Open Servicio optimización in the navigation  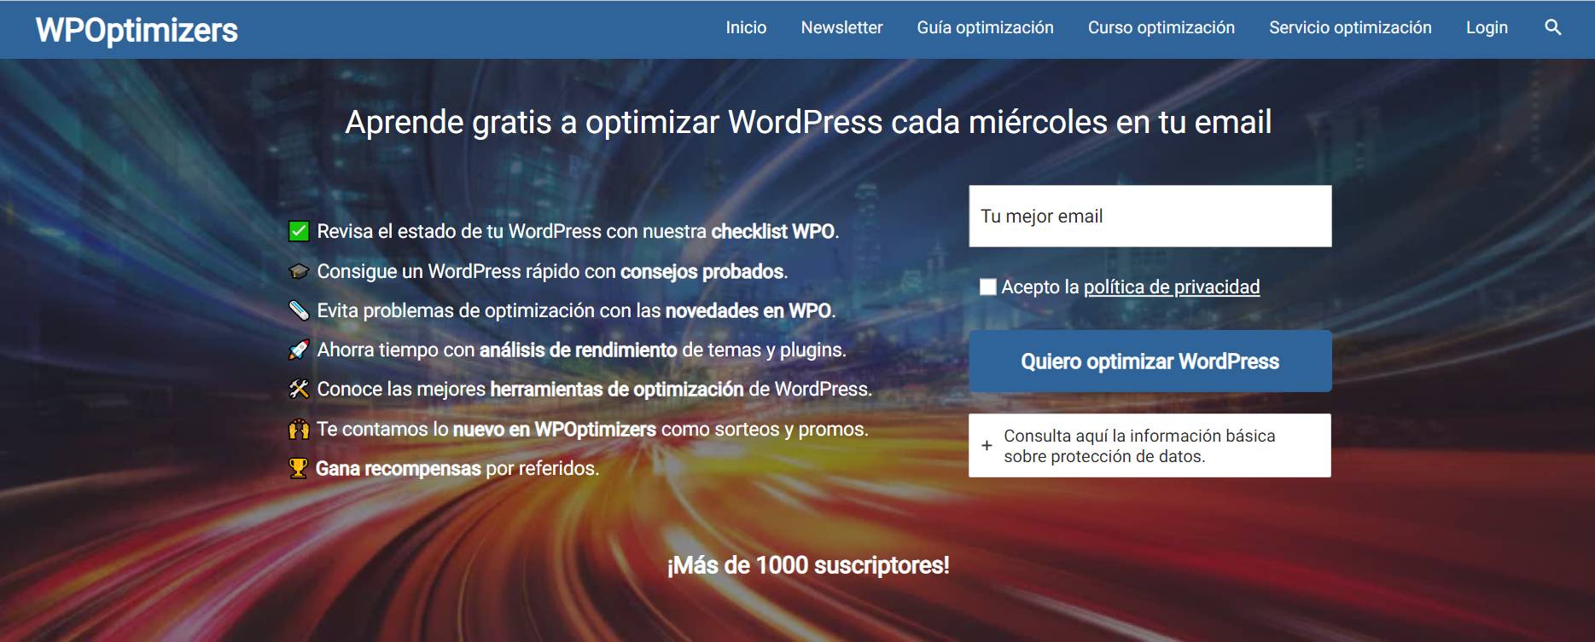(x=1350, y=27)
